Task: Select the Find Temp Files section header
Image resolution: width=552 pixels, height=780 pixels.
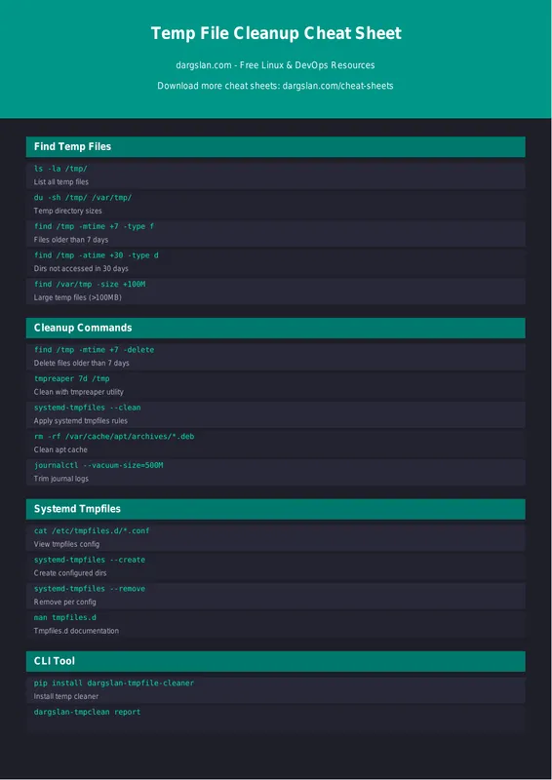Action: coord(275,147)
